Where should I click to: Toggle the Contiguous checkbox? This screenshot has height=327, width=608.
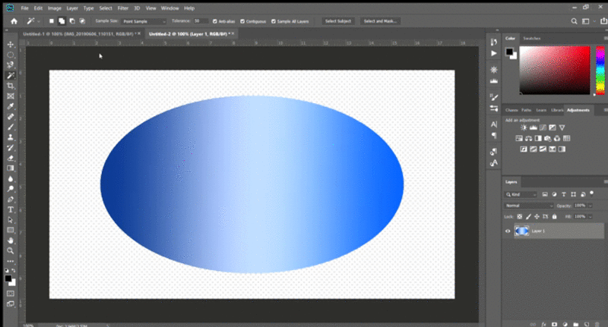point(242,21)
